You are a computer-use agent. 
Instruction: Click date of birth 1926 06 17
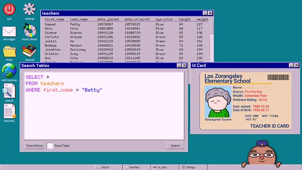pos(261,110)
